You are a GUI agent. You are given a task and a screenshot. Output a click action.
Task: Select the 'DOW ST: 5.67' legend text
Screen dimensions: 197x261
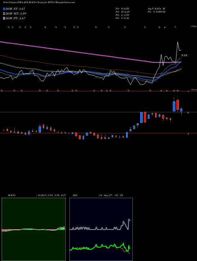click(x=15, y=9)
